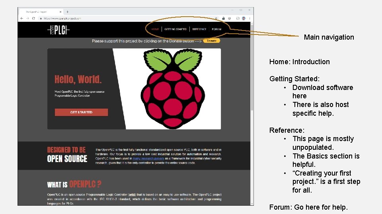Click the DESIGNED TO BE heading
382x214 pixels.
66,150
